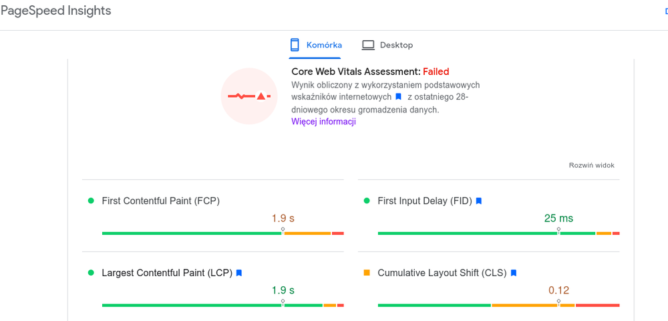This screenshot has height=321, width=668.
Task: Click the orange status square before CLS
Action: [x=366, y=273]
